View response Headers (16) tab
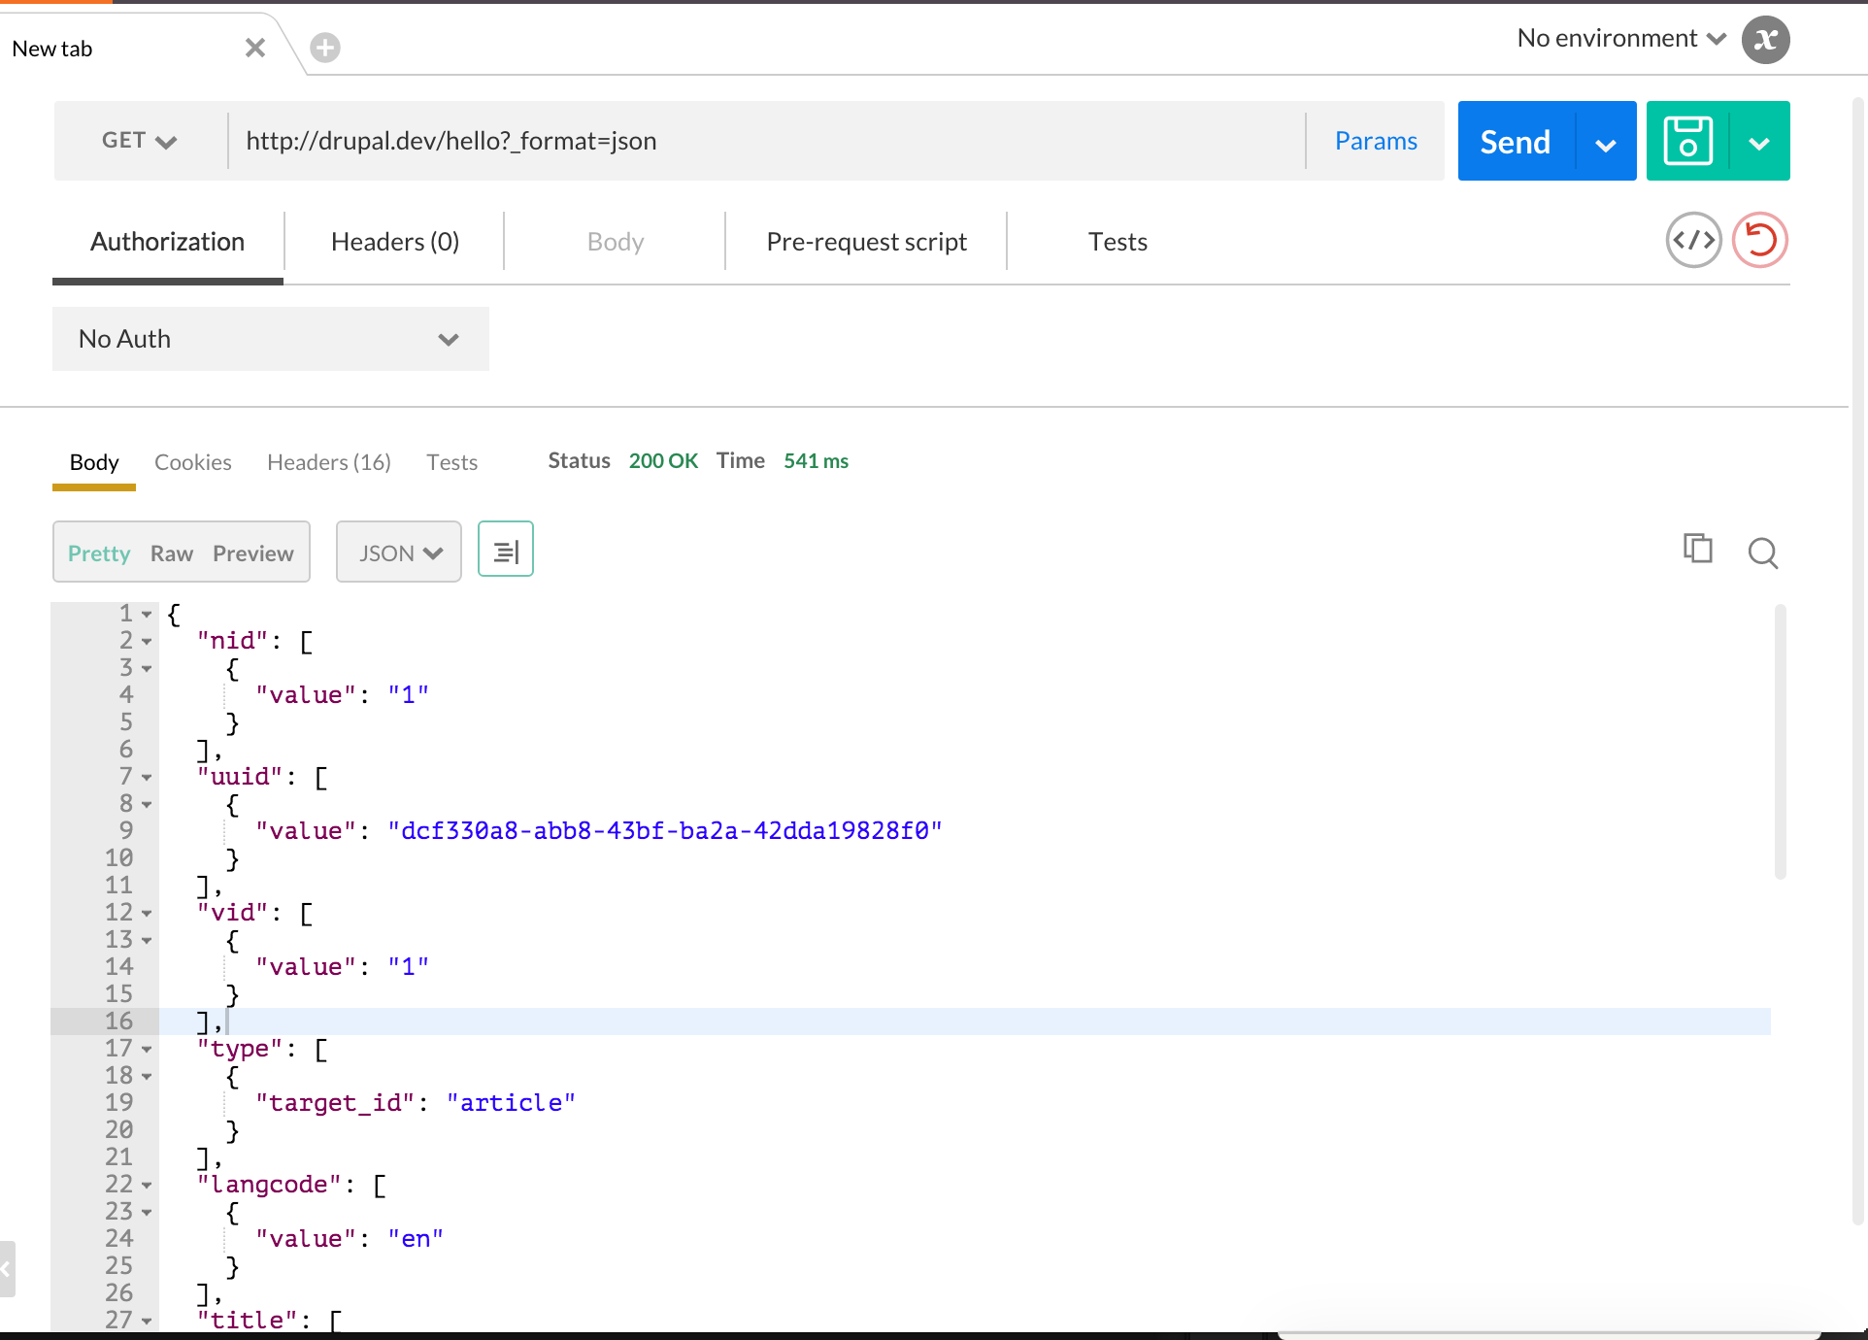Screen dimensions: 1868x1340 point(329,462)
